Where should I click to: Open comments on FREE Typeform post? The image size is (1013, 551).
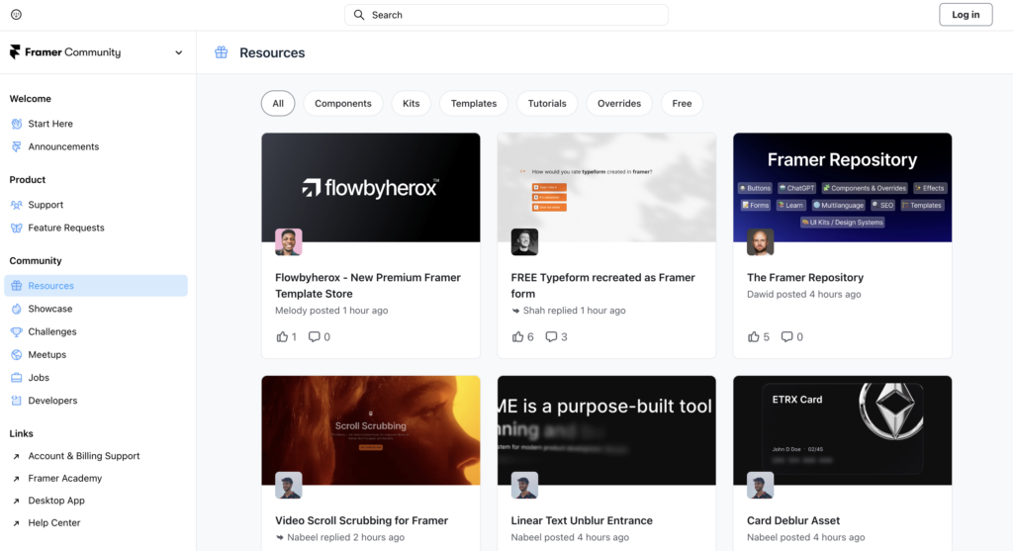pos(551,336)
